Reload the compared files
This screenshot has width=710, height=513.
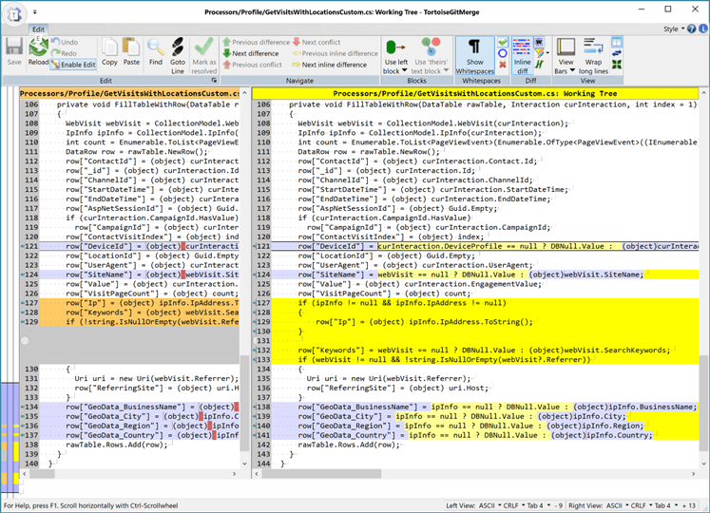pos(38,51)
